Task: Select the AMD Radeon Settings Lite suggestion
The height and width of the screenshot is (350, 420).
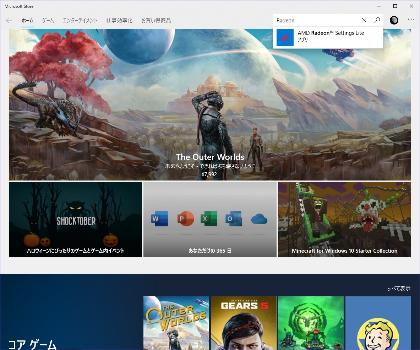Action: (x=330, y=36)
